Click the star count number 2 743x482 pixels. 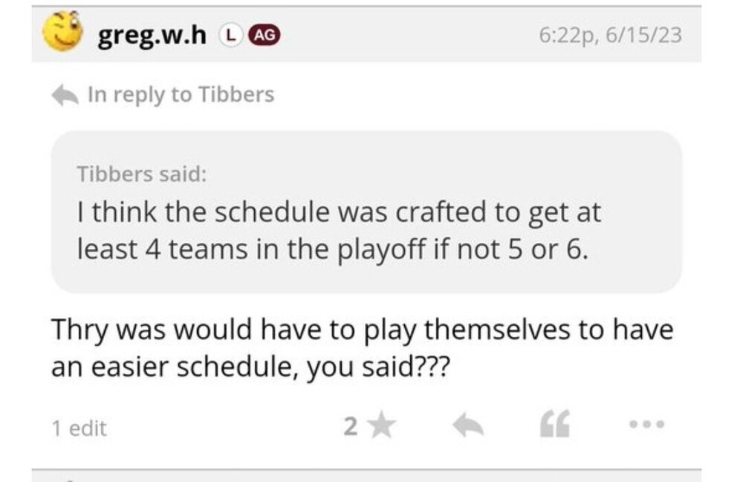click(x=351, y=426)
